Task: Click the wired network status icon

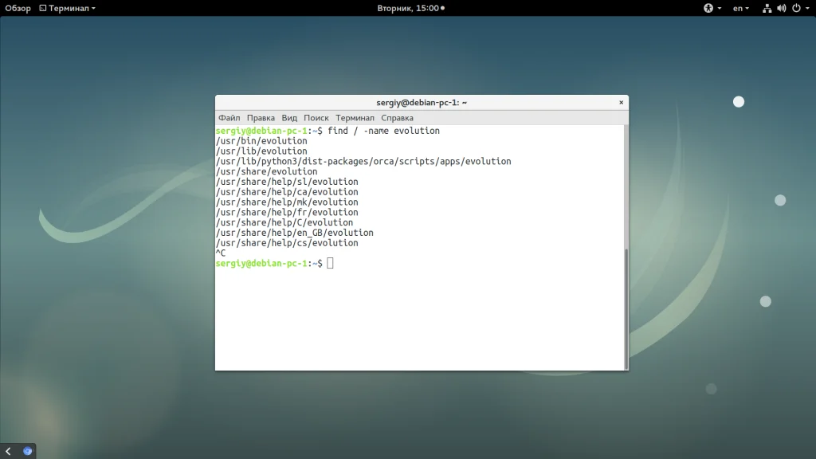Action: [767, 8]
